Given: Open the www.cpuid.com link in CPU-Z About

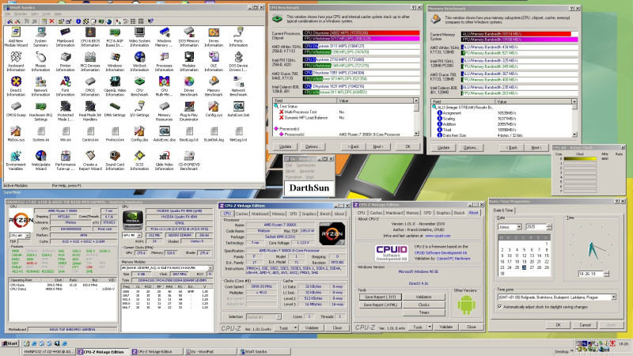Looking at the screenshot, I should coord(438,236).
